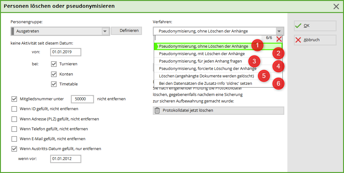Click the green checkmark OK icon

[298, 26]
